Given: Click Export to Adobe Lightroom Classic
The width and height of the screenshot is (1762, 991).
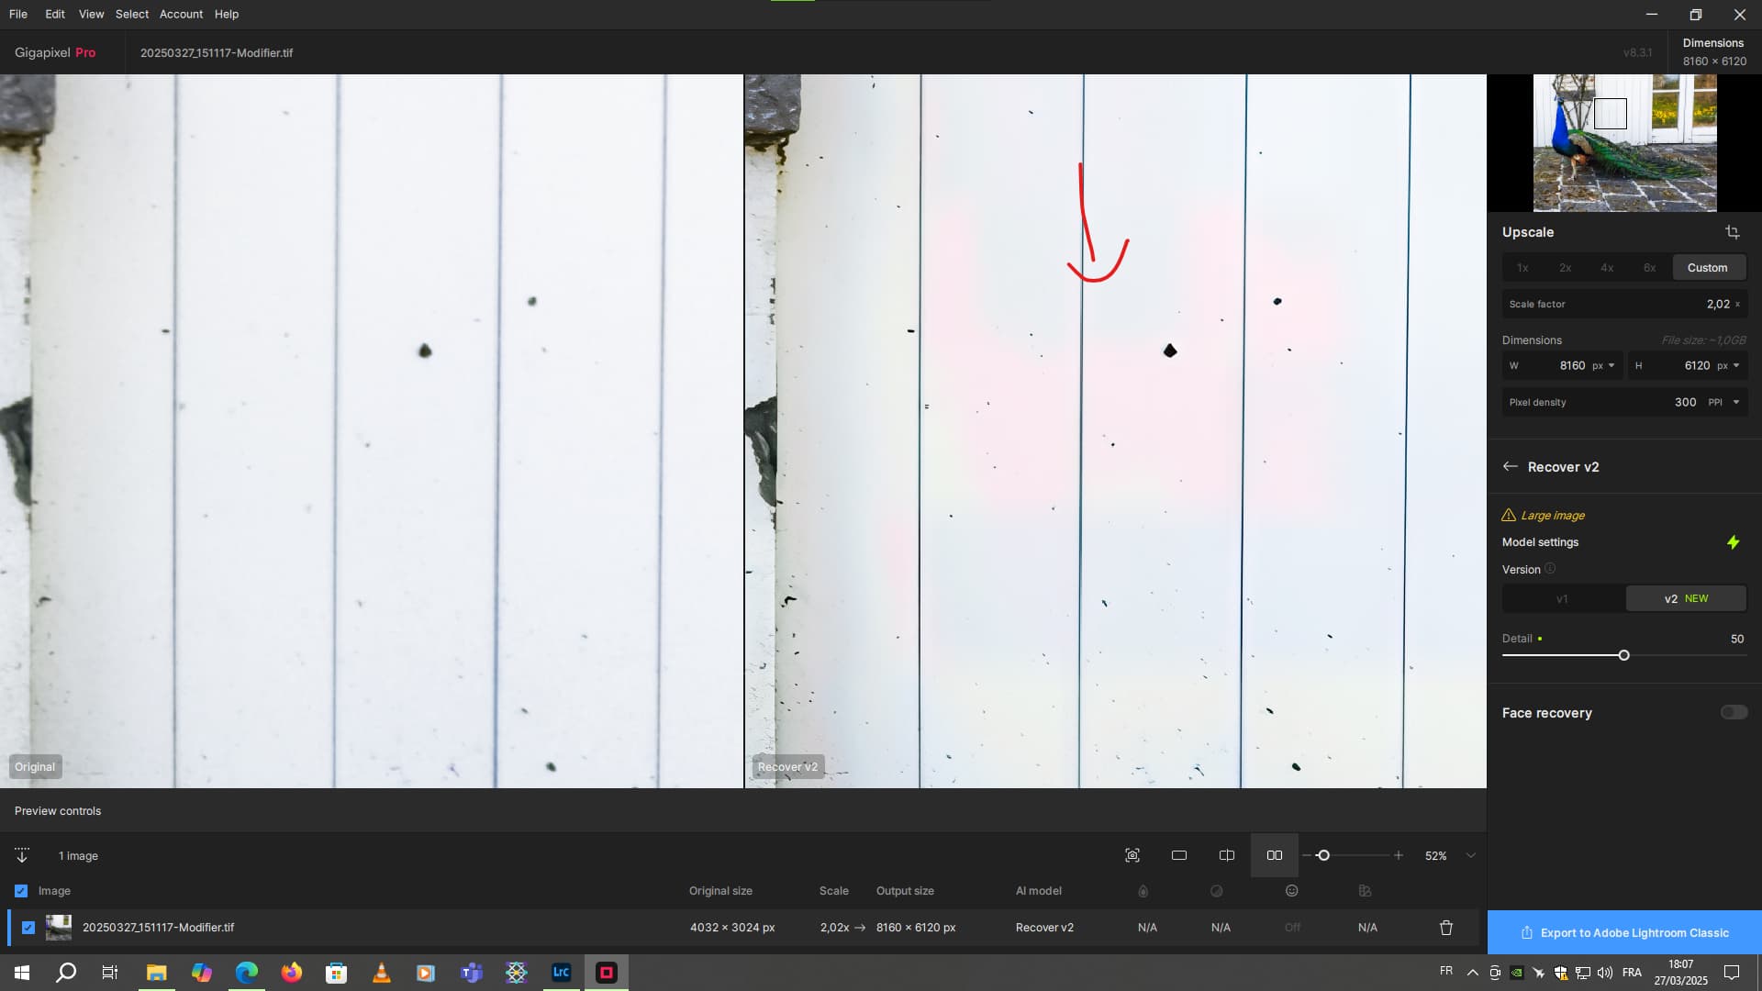Looking at the screenshot, I should tap(1624, 932).
